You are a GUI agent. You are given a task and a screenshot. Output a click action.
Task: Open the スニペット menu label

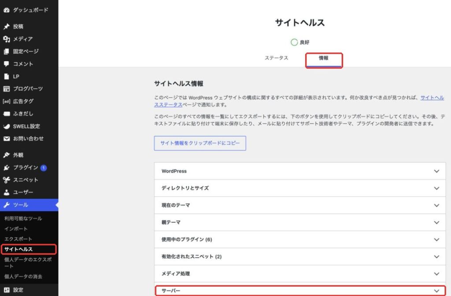point(26,180)
